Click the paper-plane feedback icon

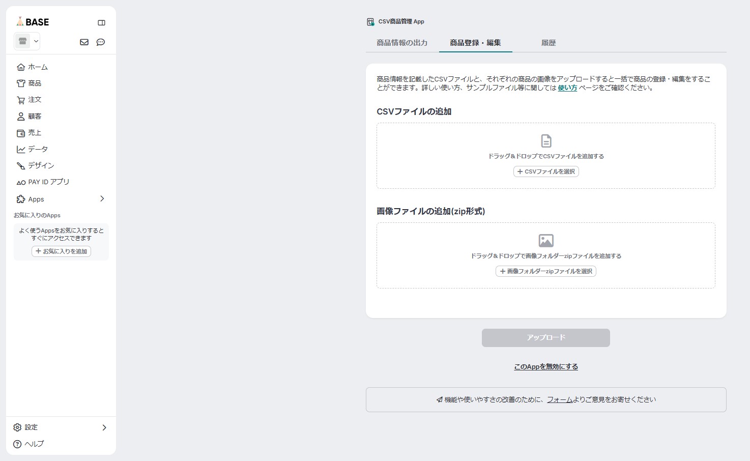click(x=440, y=400)
